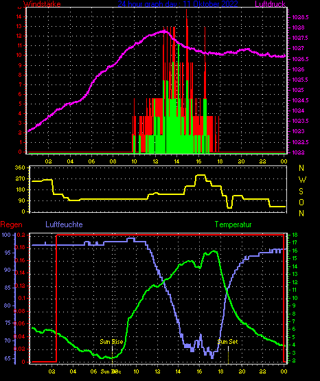Screen dimensions: 320x381
Task: Click the 0.18 rain axis value
Action: (20, 247)
